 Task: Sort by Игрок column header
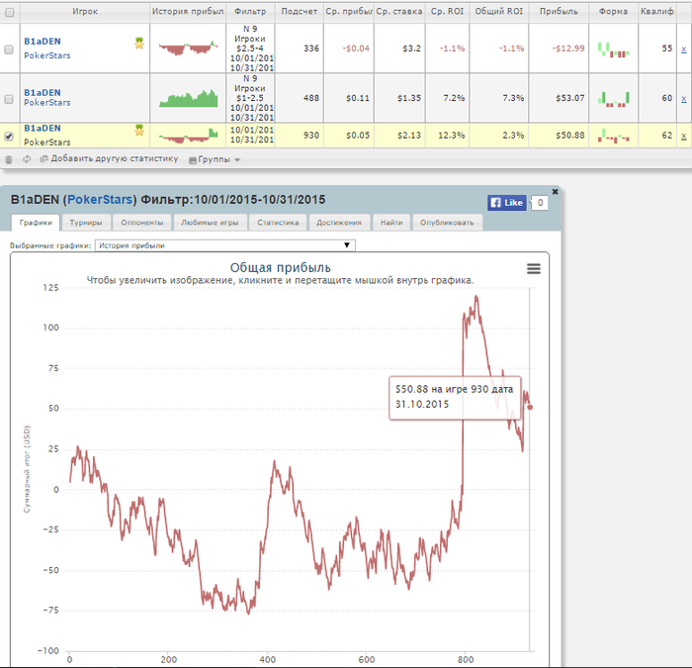[x=85, y=12]
